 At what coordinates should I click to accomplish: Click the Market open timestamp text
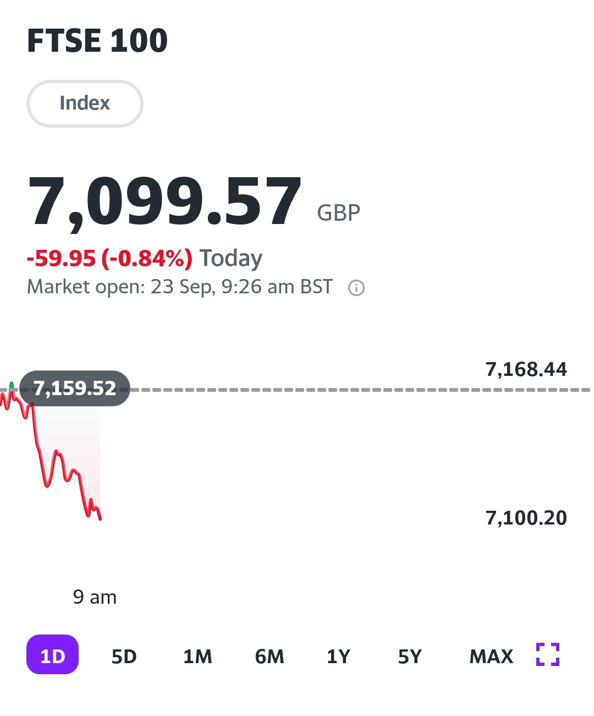coord(180,287)
